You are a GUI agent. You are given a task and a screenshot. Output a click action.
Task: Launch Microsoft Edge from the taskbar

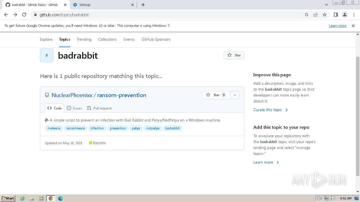(60, 198)
